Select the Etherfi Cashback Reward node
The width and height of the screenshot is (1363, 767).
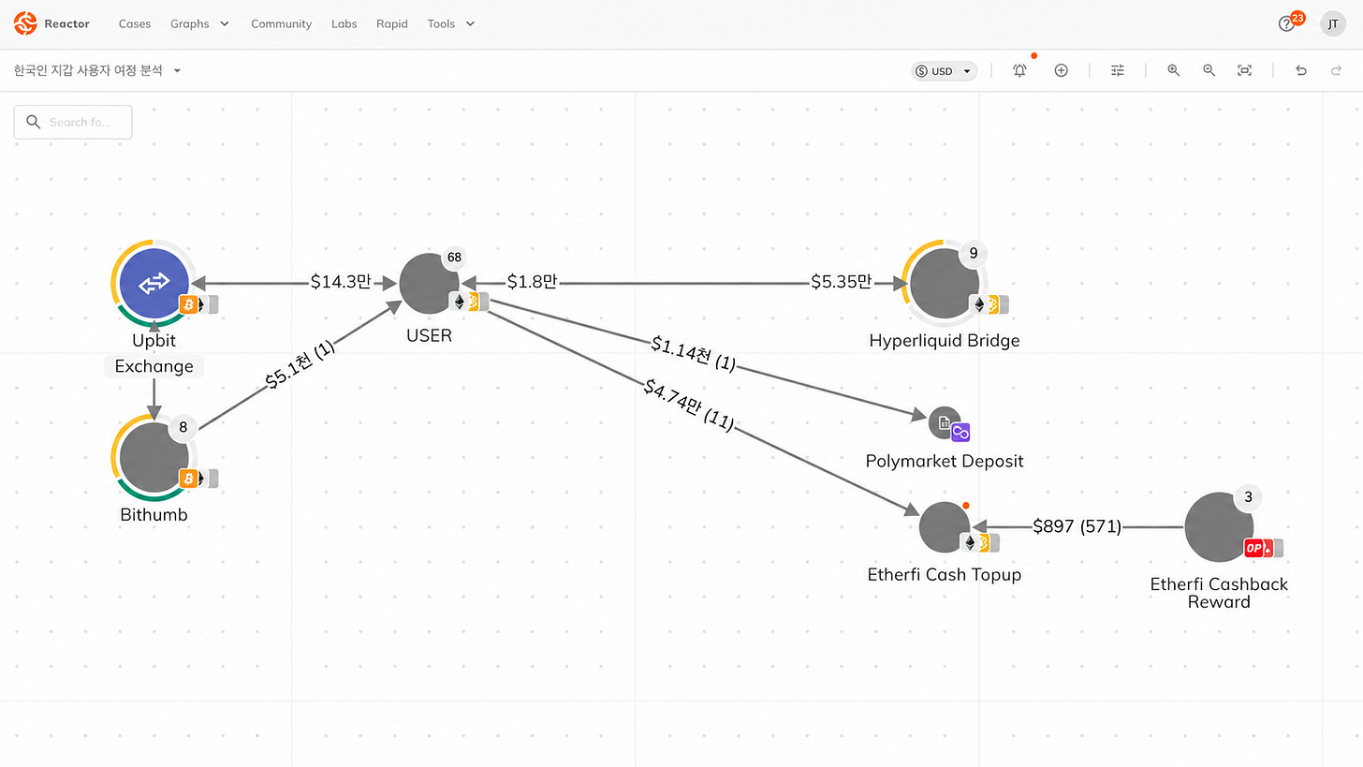(1219, 527)
